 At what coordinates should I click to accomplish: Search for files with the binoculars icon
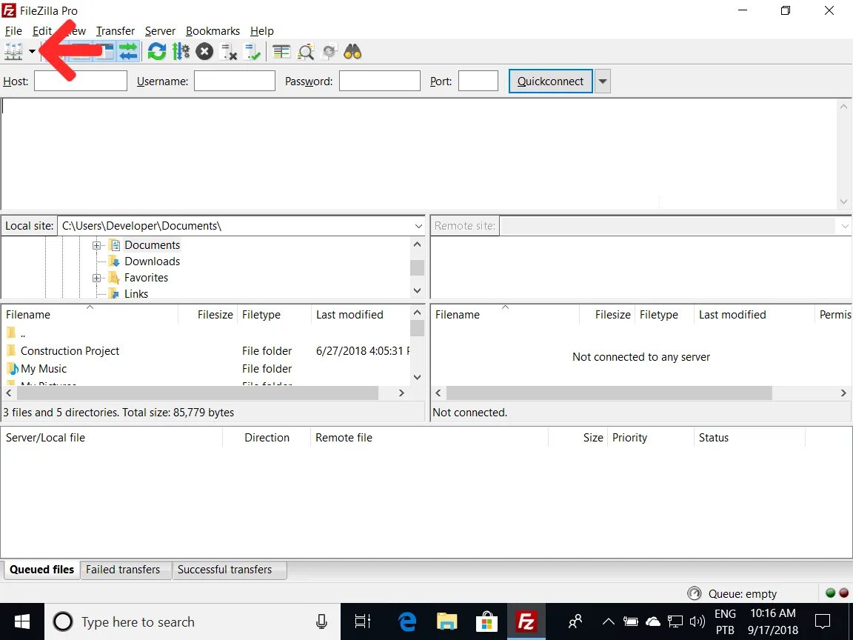(353, 52)
